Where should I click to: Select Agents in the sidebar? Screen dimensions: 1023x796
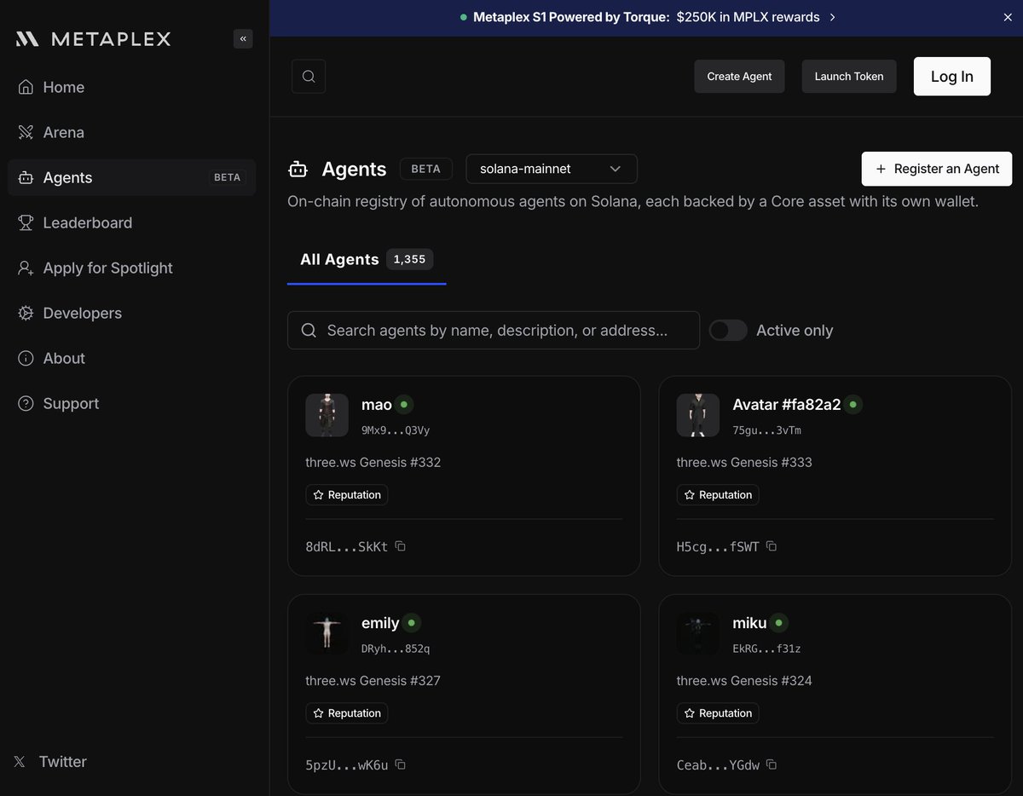coord(132,177)
